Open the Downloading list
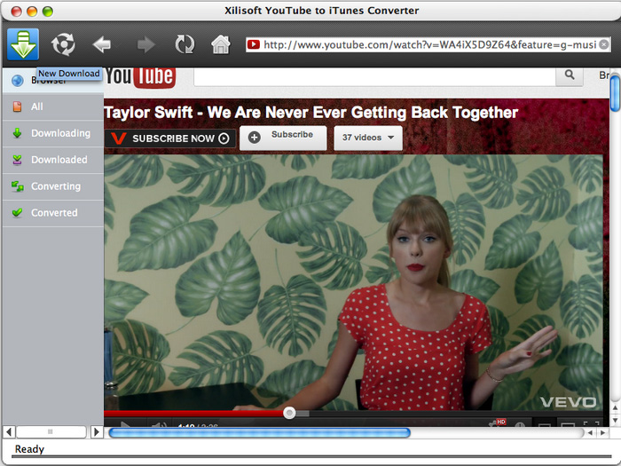 coord(60,133)
